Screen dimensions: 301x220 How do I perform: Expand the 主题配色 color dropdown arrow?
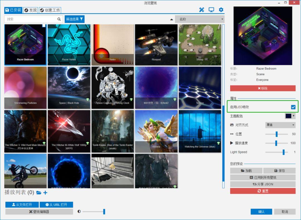coord(293,116)
